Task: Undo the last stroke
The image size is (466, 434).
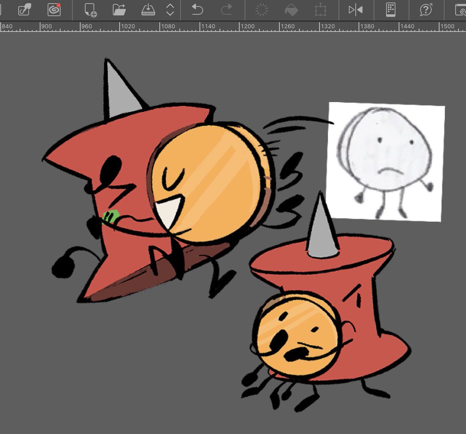Action: tap(197, 10)
